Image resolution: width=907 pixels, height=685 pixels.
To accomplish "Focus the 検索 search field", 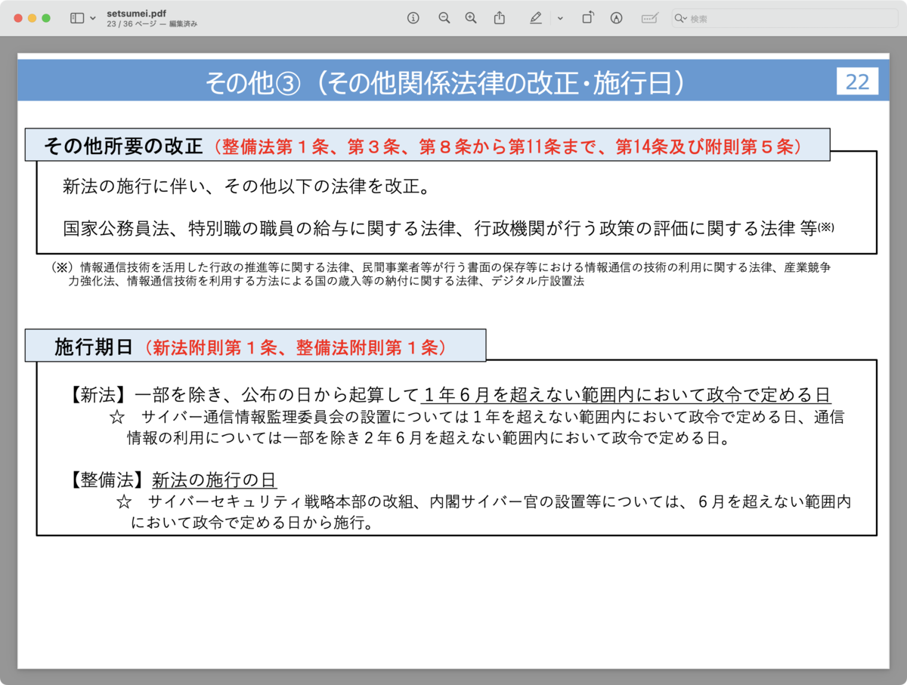I will 783,18.
